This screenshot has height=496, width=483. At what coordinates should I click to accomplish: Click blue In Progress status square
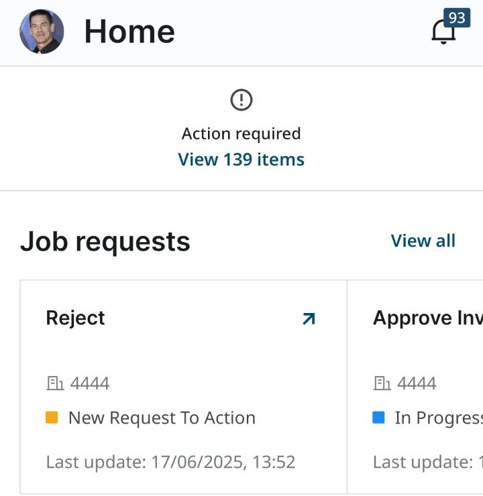[x=378, y=417]
